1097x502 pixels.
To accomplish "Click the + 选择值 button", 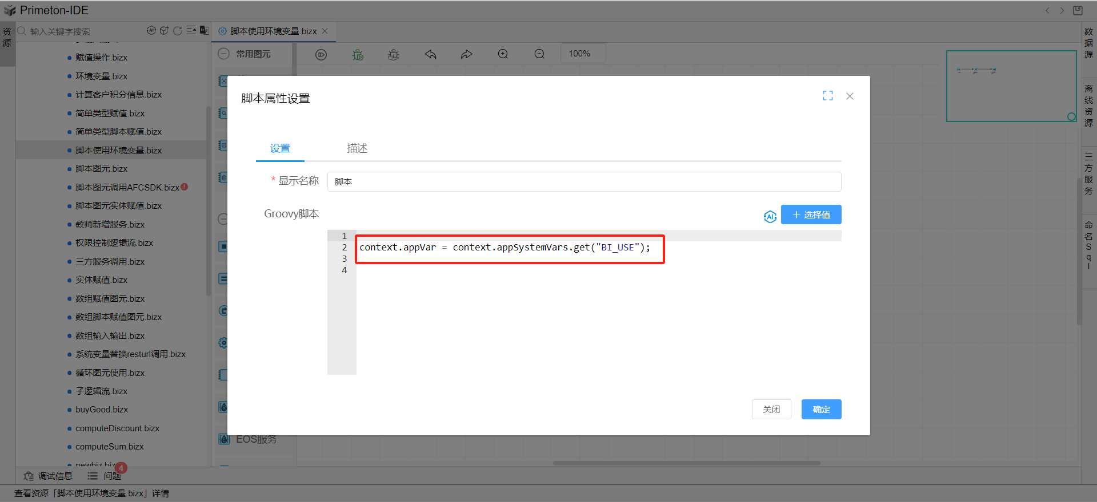I will (x=811, y=214).
